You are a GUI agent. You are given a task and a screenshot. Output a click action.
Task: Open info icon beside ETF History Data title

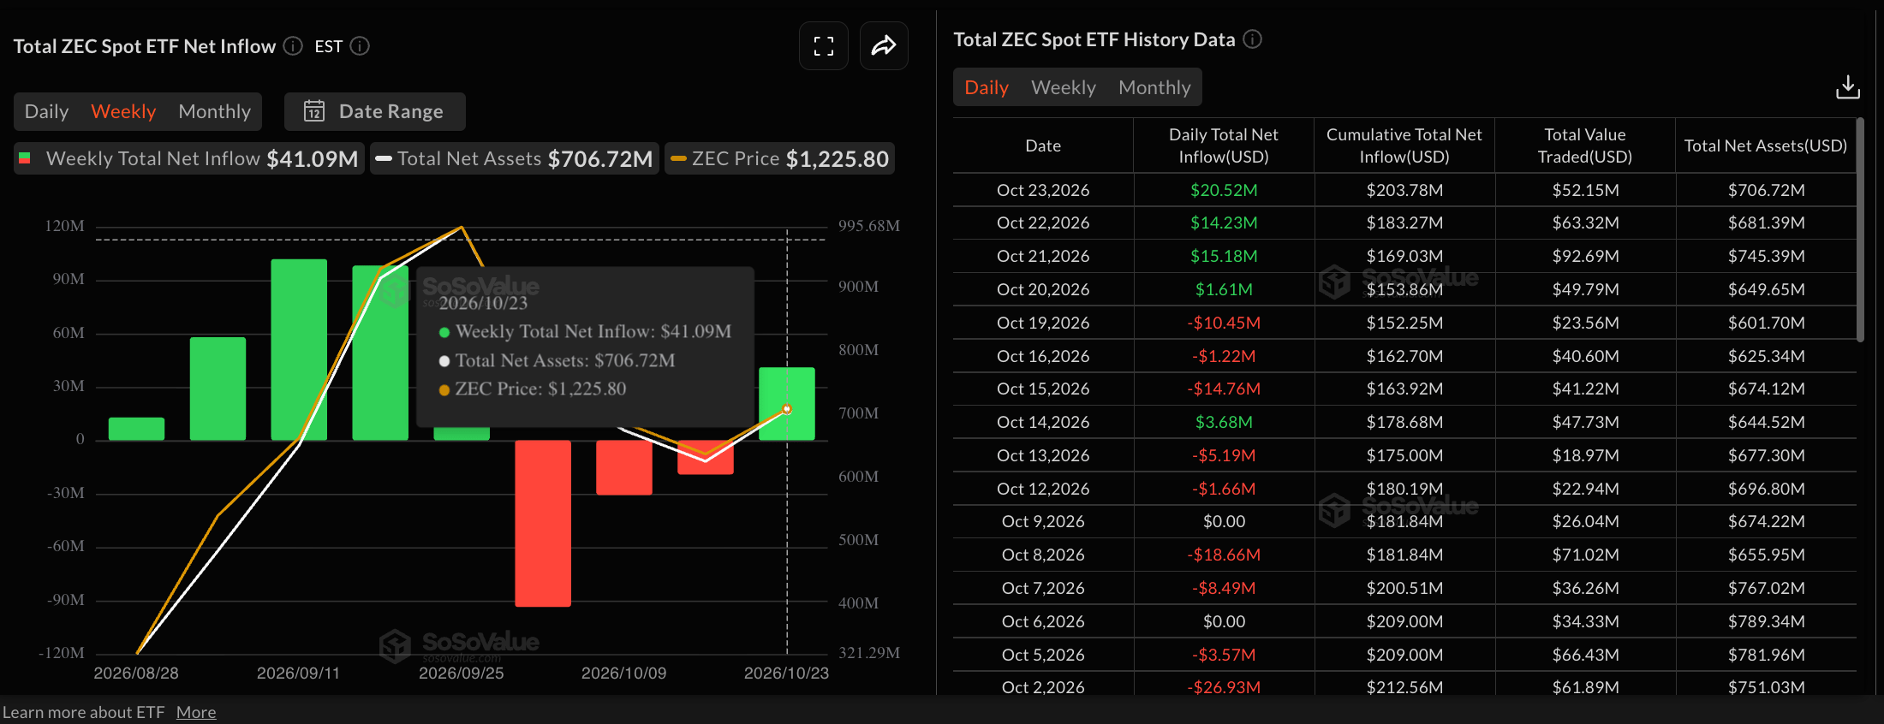(1252, 39)
